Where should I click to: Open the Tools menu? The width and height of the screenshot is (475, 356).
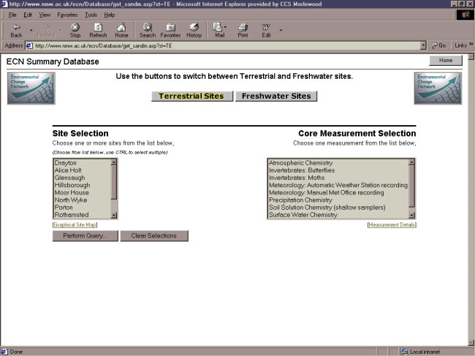pos(91,15)
